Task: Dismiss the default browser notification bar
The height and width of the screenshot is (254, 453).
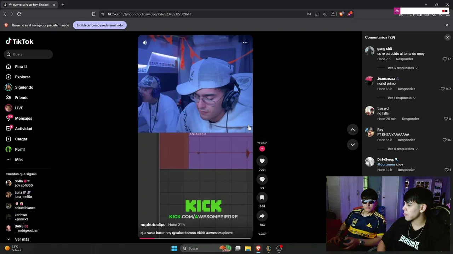Action: tap(447, 25)
